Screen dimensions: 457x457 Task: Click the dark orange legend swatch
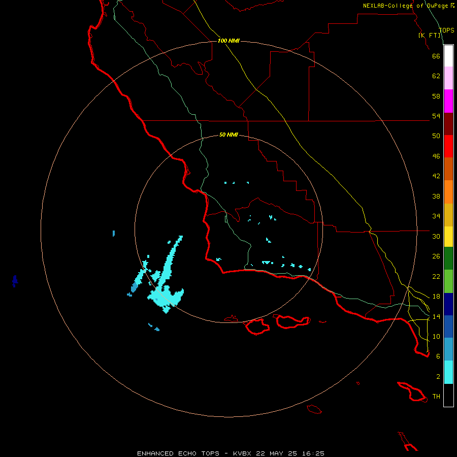coord(448,169)
